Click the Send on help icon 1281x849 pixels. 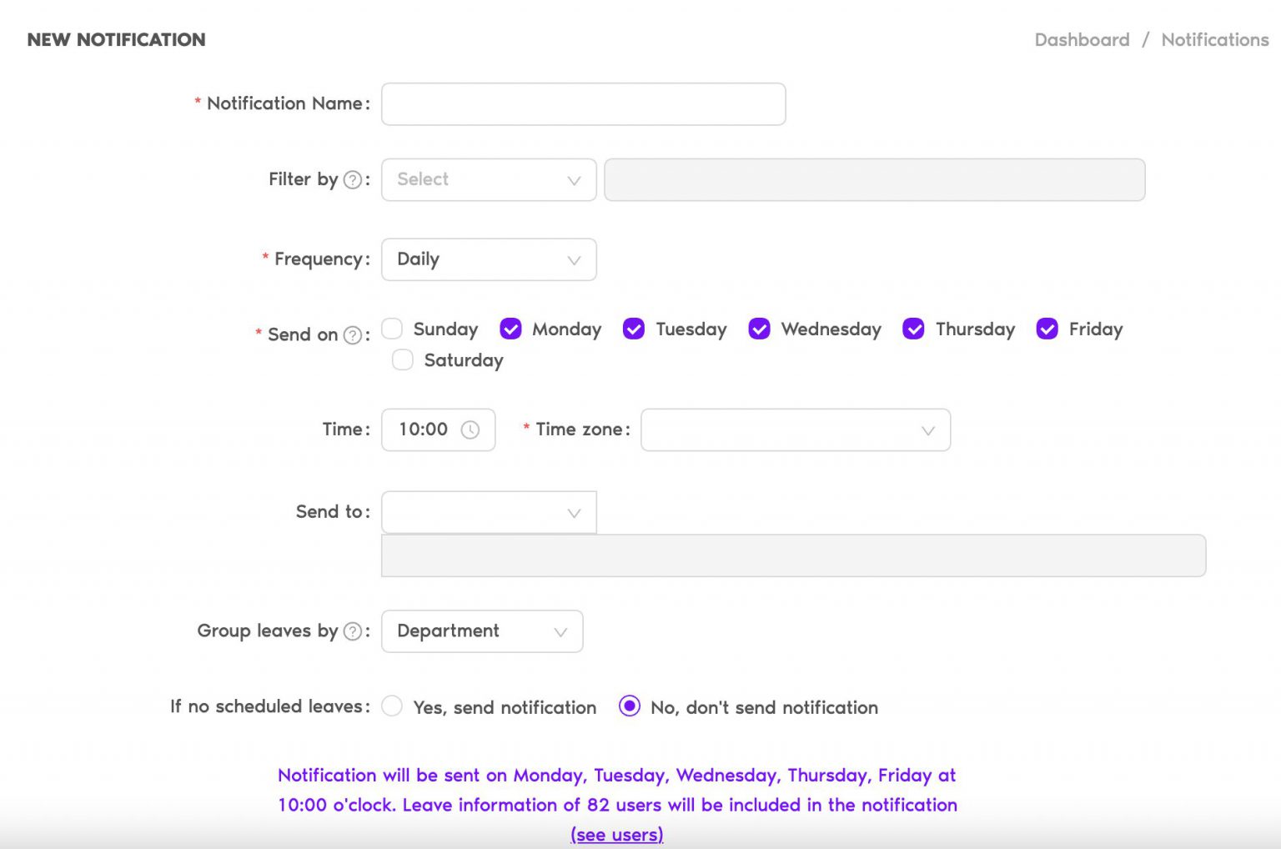coord(355,334)
